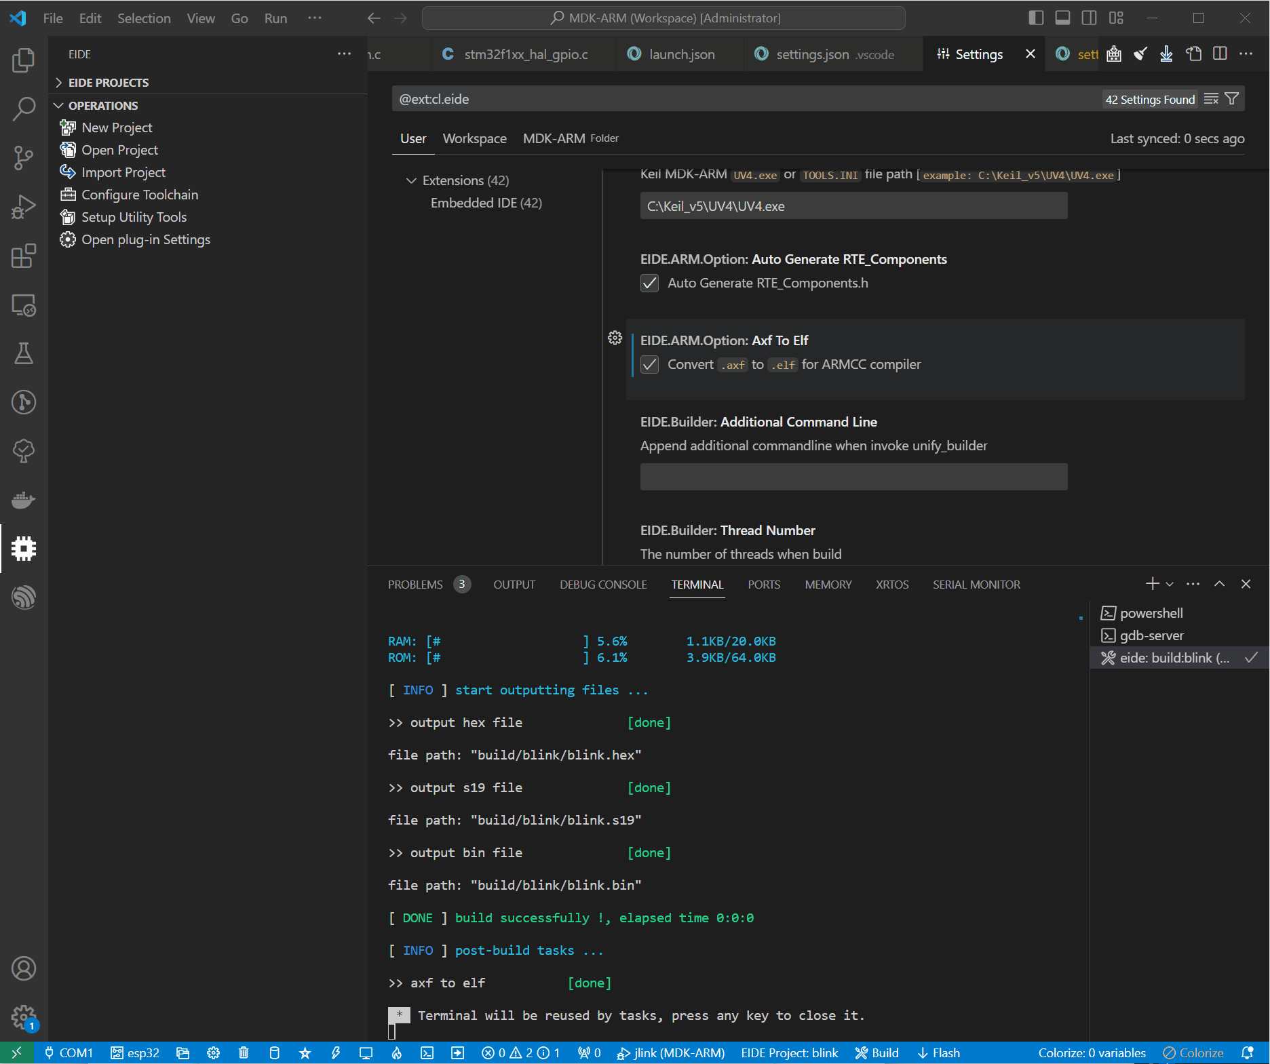
Task: Click Flash in the status bar
Action: pyautogui.click(x=939, y=1053)
